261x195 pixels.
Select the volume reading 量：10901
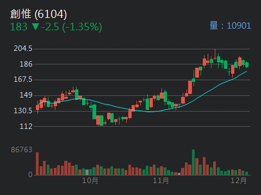click(230, 25)
